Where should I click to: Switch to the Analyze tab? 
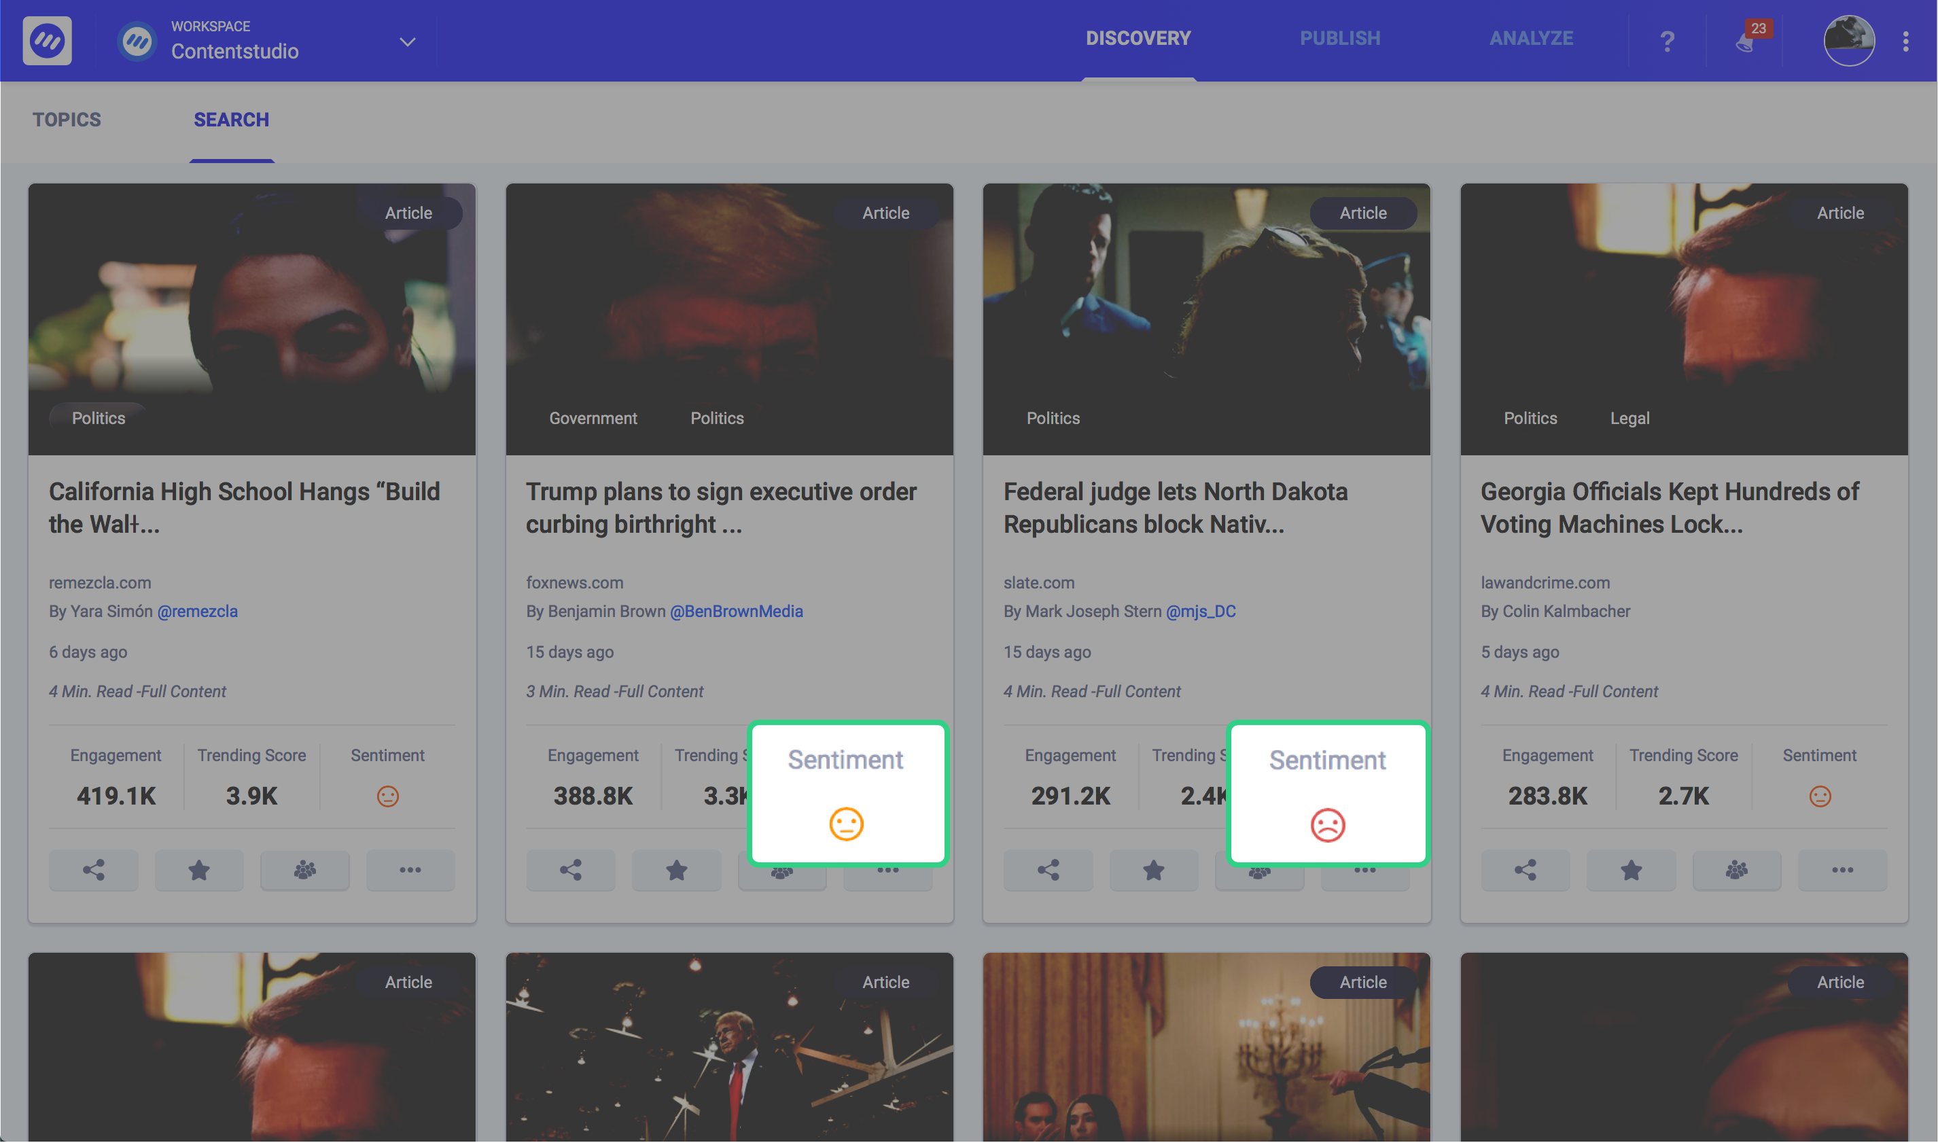click(x=1531, y=39)
